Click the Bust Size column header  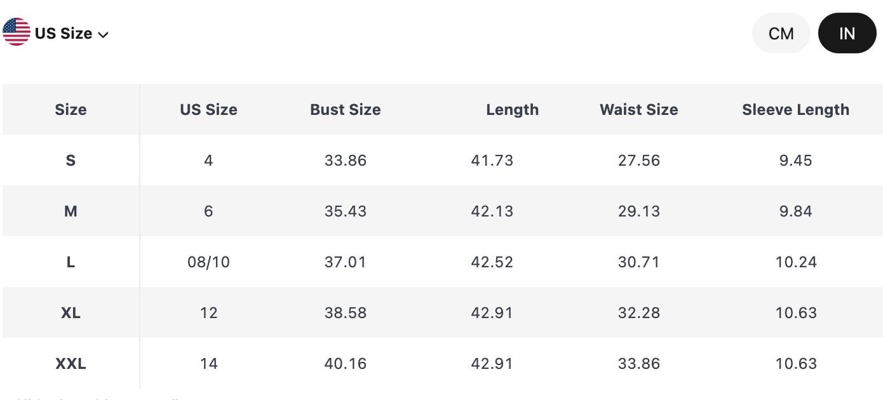pos(346,109)
